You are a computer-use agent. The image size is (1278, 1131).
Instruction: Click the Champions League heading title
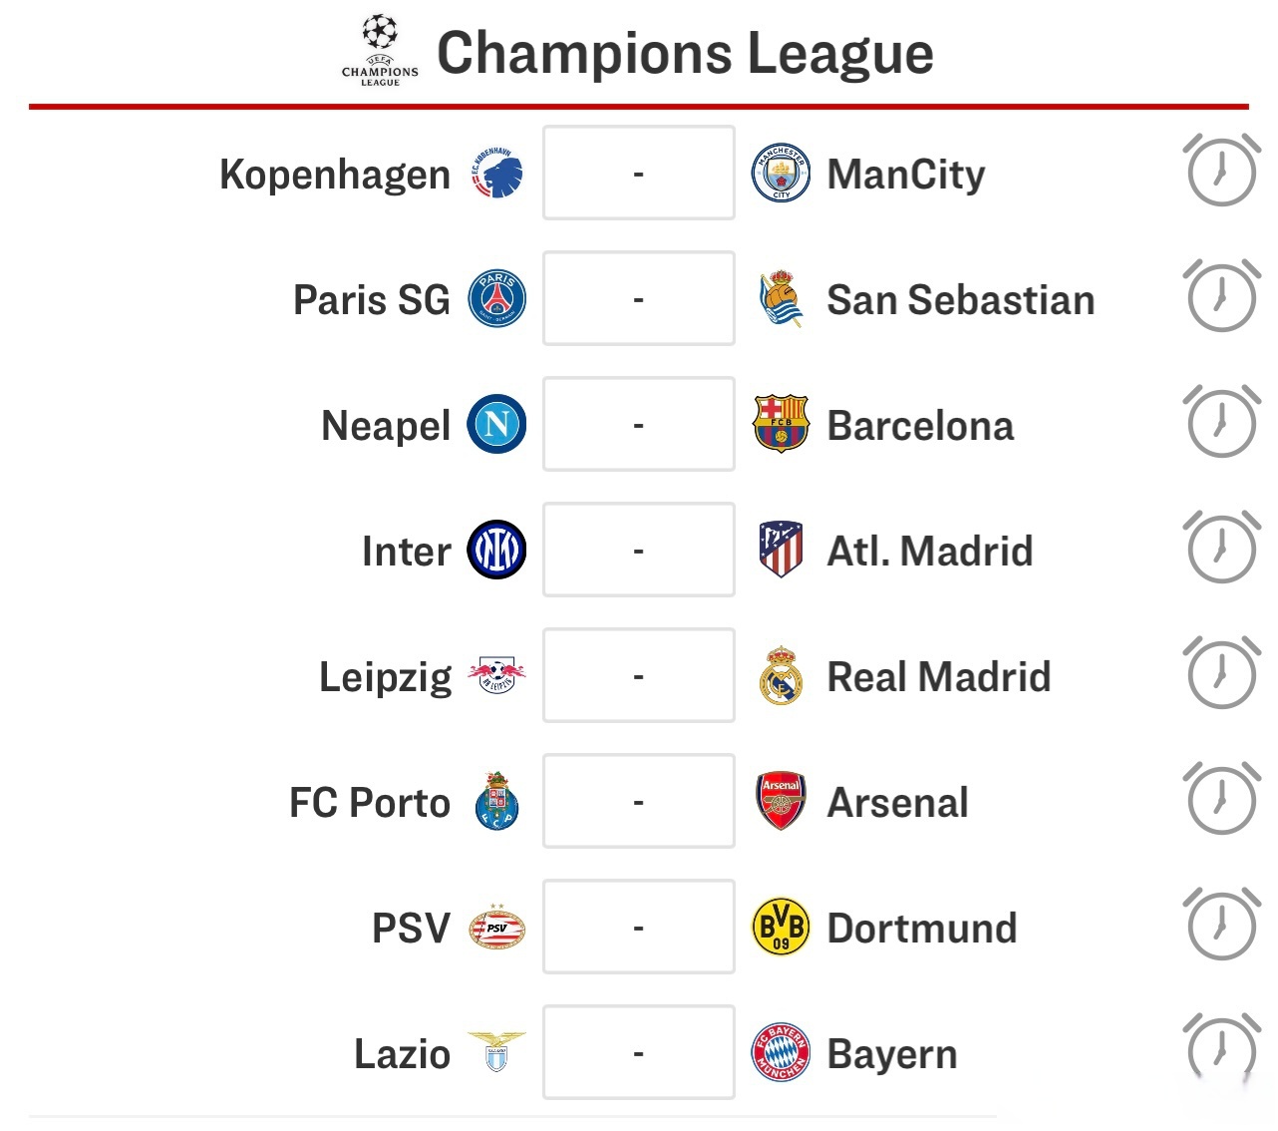685,53
